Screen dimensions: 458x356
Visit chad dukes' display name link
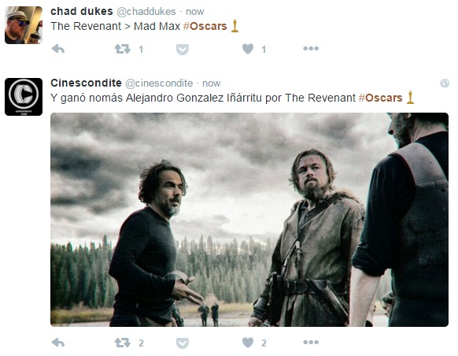click(x=82, y=11)
